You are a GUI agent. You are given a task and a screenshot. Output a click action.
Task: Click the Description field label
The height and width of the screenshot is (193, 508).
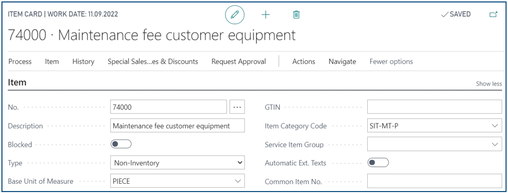(x=25, y=126)
